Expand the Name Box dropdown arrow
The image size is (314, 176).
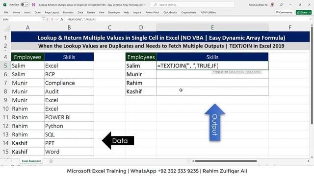tap(43, 20)
